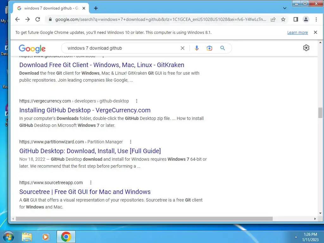The height and width of the screenshot is (243, 324).
Task: Open a new tab
Action: click(96, 8)
